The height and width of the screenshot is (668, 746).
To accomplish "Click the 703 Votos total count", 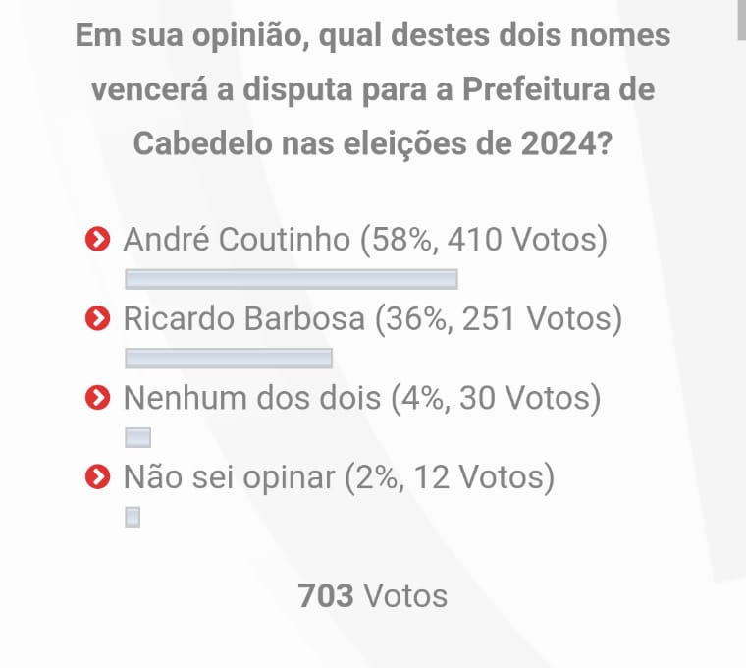I will coord(372,595).
